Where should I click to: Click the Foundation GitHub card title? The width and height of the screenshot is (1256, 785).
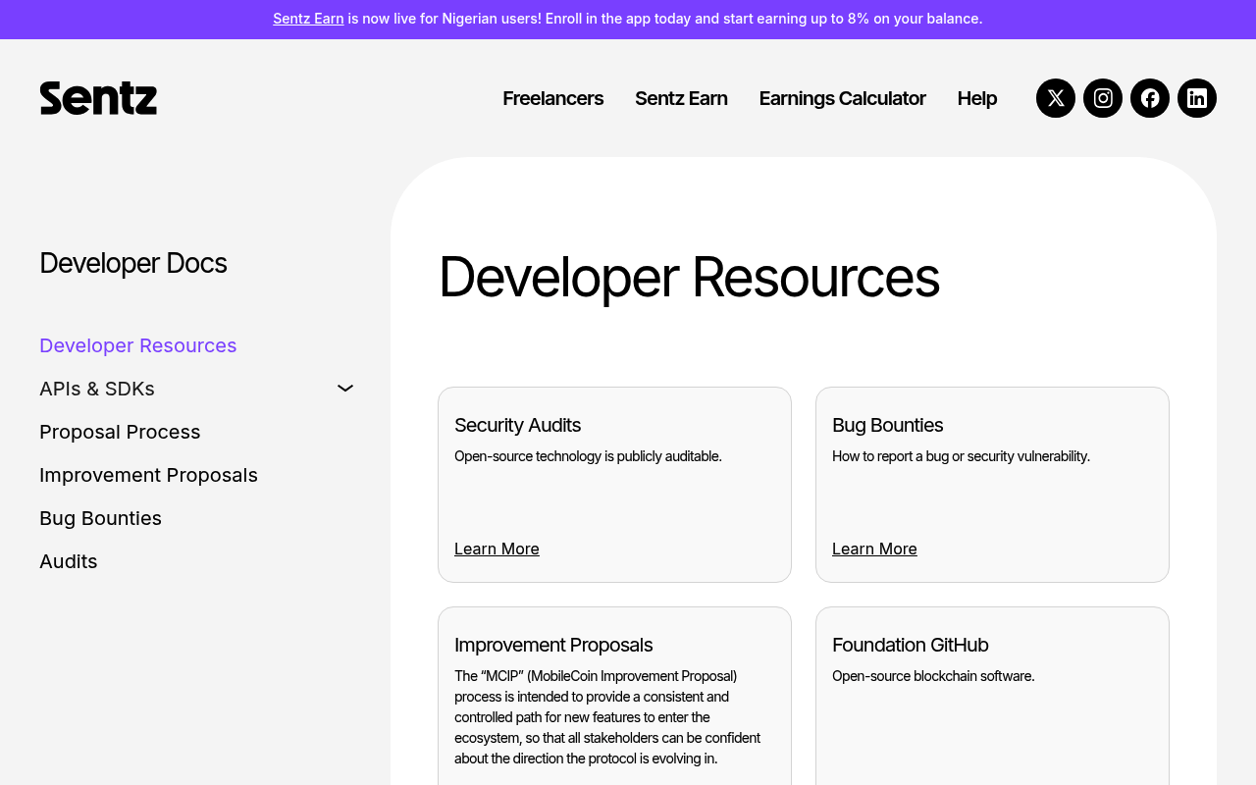(x=910, y=645)
